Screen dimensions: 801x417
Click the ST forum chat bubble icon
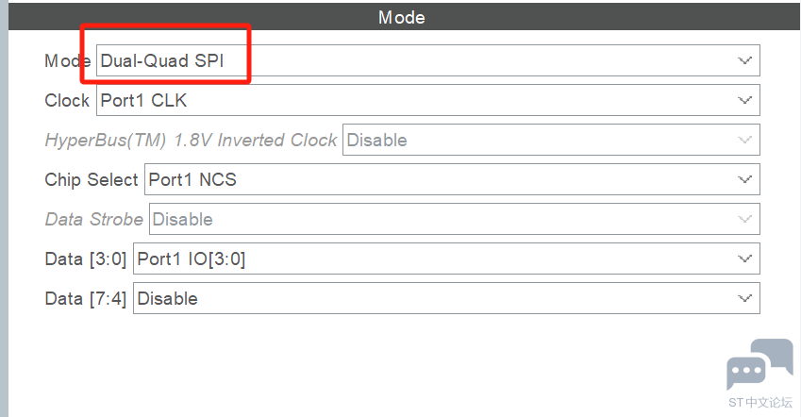click(759, 364)
